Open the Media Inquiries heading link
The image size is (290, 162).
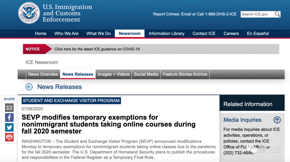242,120
